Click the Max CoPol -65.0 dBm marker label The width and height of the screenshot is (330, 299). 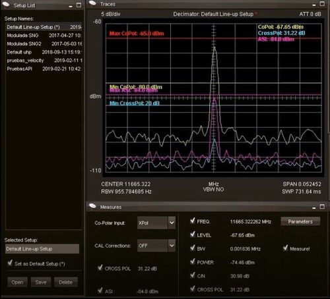point(137,34)
